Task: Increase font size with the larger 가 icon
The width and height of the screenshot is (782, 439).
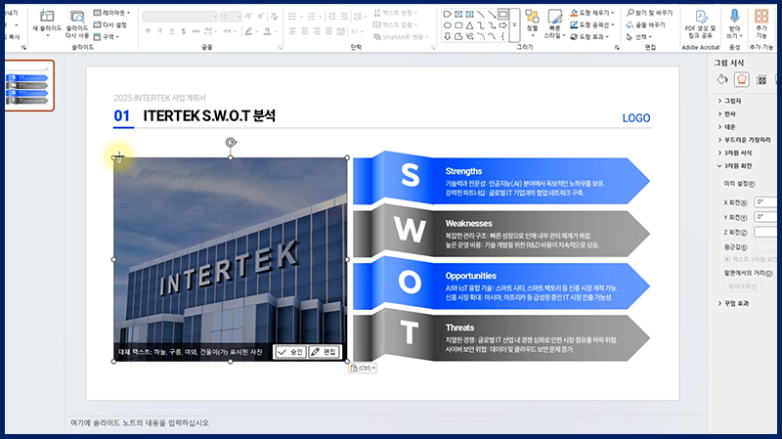Action: tap(248, 17)
